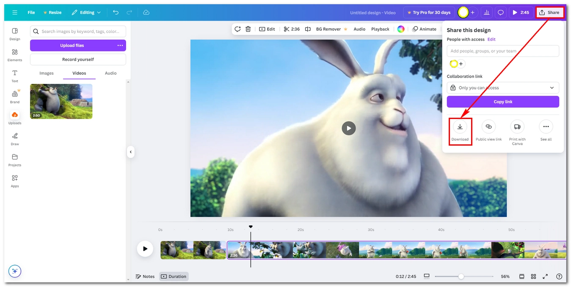Open the File menu
This screenshot has width=571, height=287.
pos(31,13)
